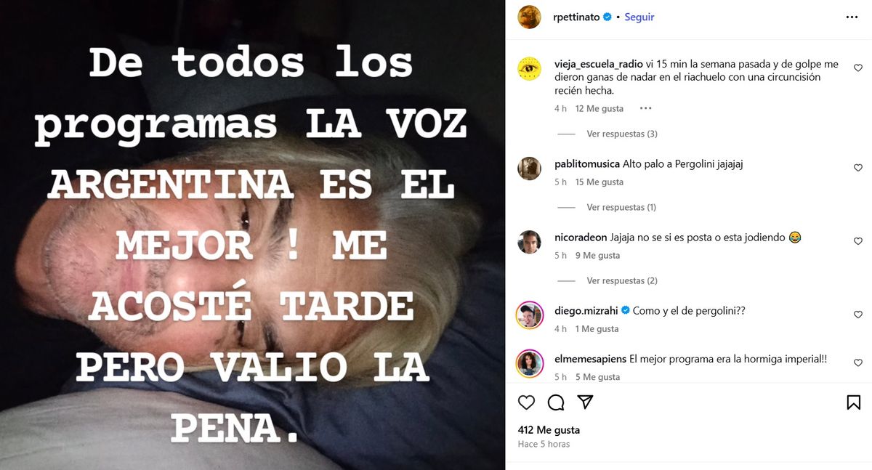
Task: Open 15 Me gusta on pablitomusica comment
Action: pyautogui.click(x=599, y=182)
